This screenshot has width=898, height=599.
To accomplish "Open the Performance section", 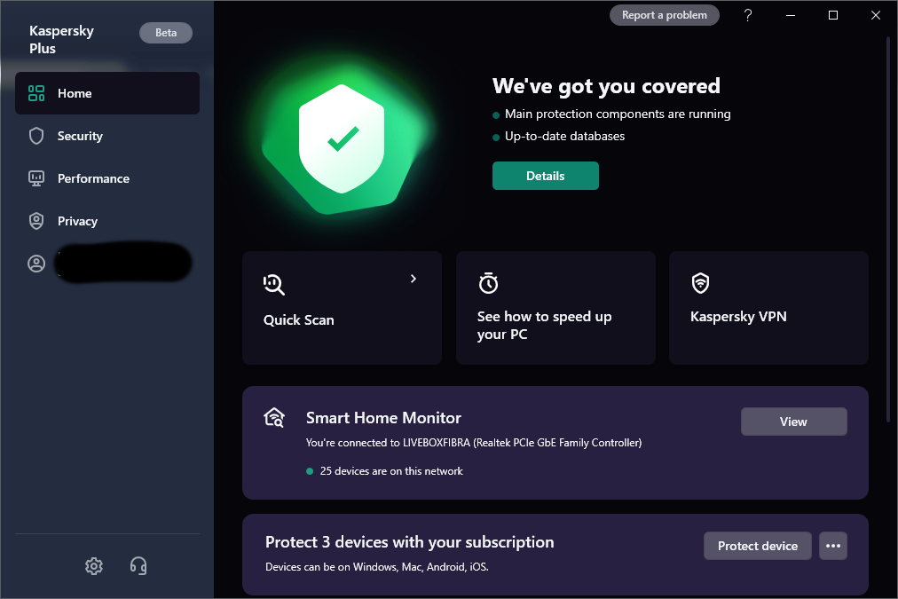I will [93, 178].
